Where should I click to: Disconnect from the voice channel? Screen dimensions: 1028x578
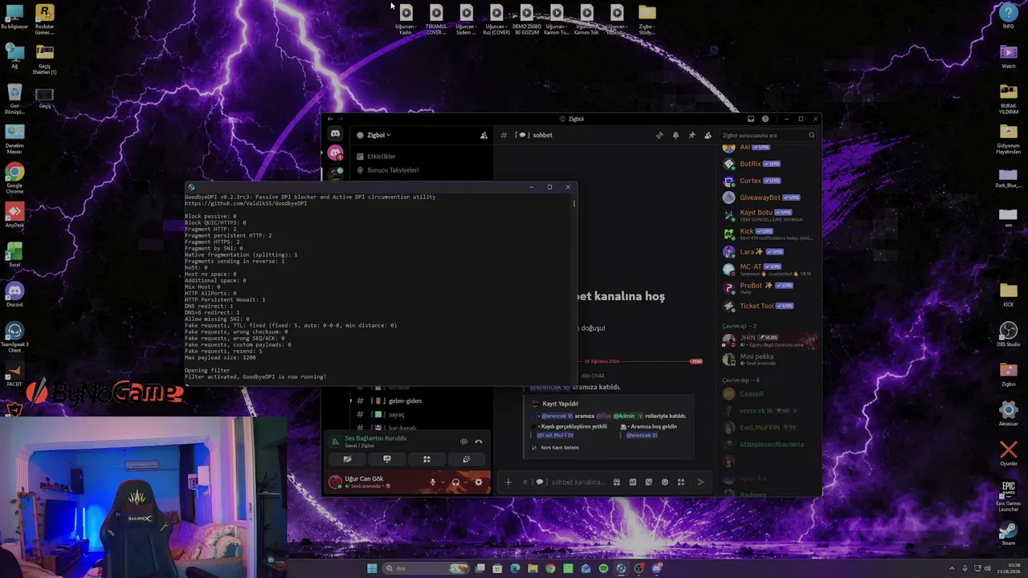point(479,442)
